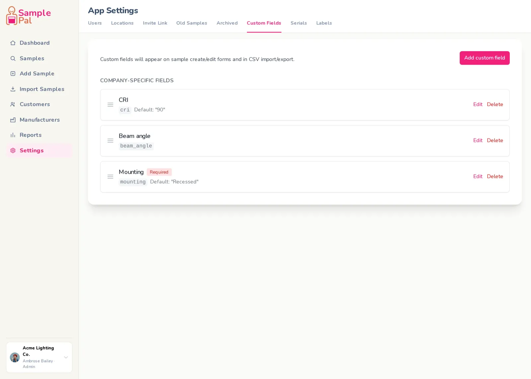
Task: Click the Settings gear icon
Action: 13,151
